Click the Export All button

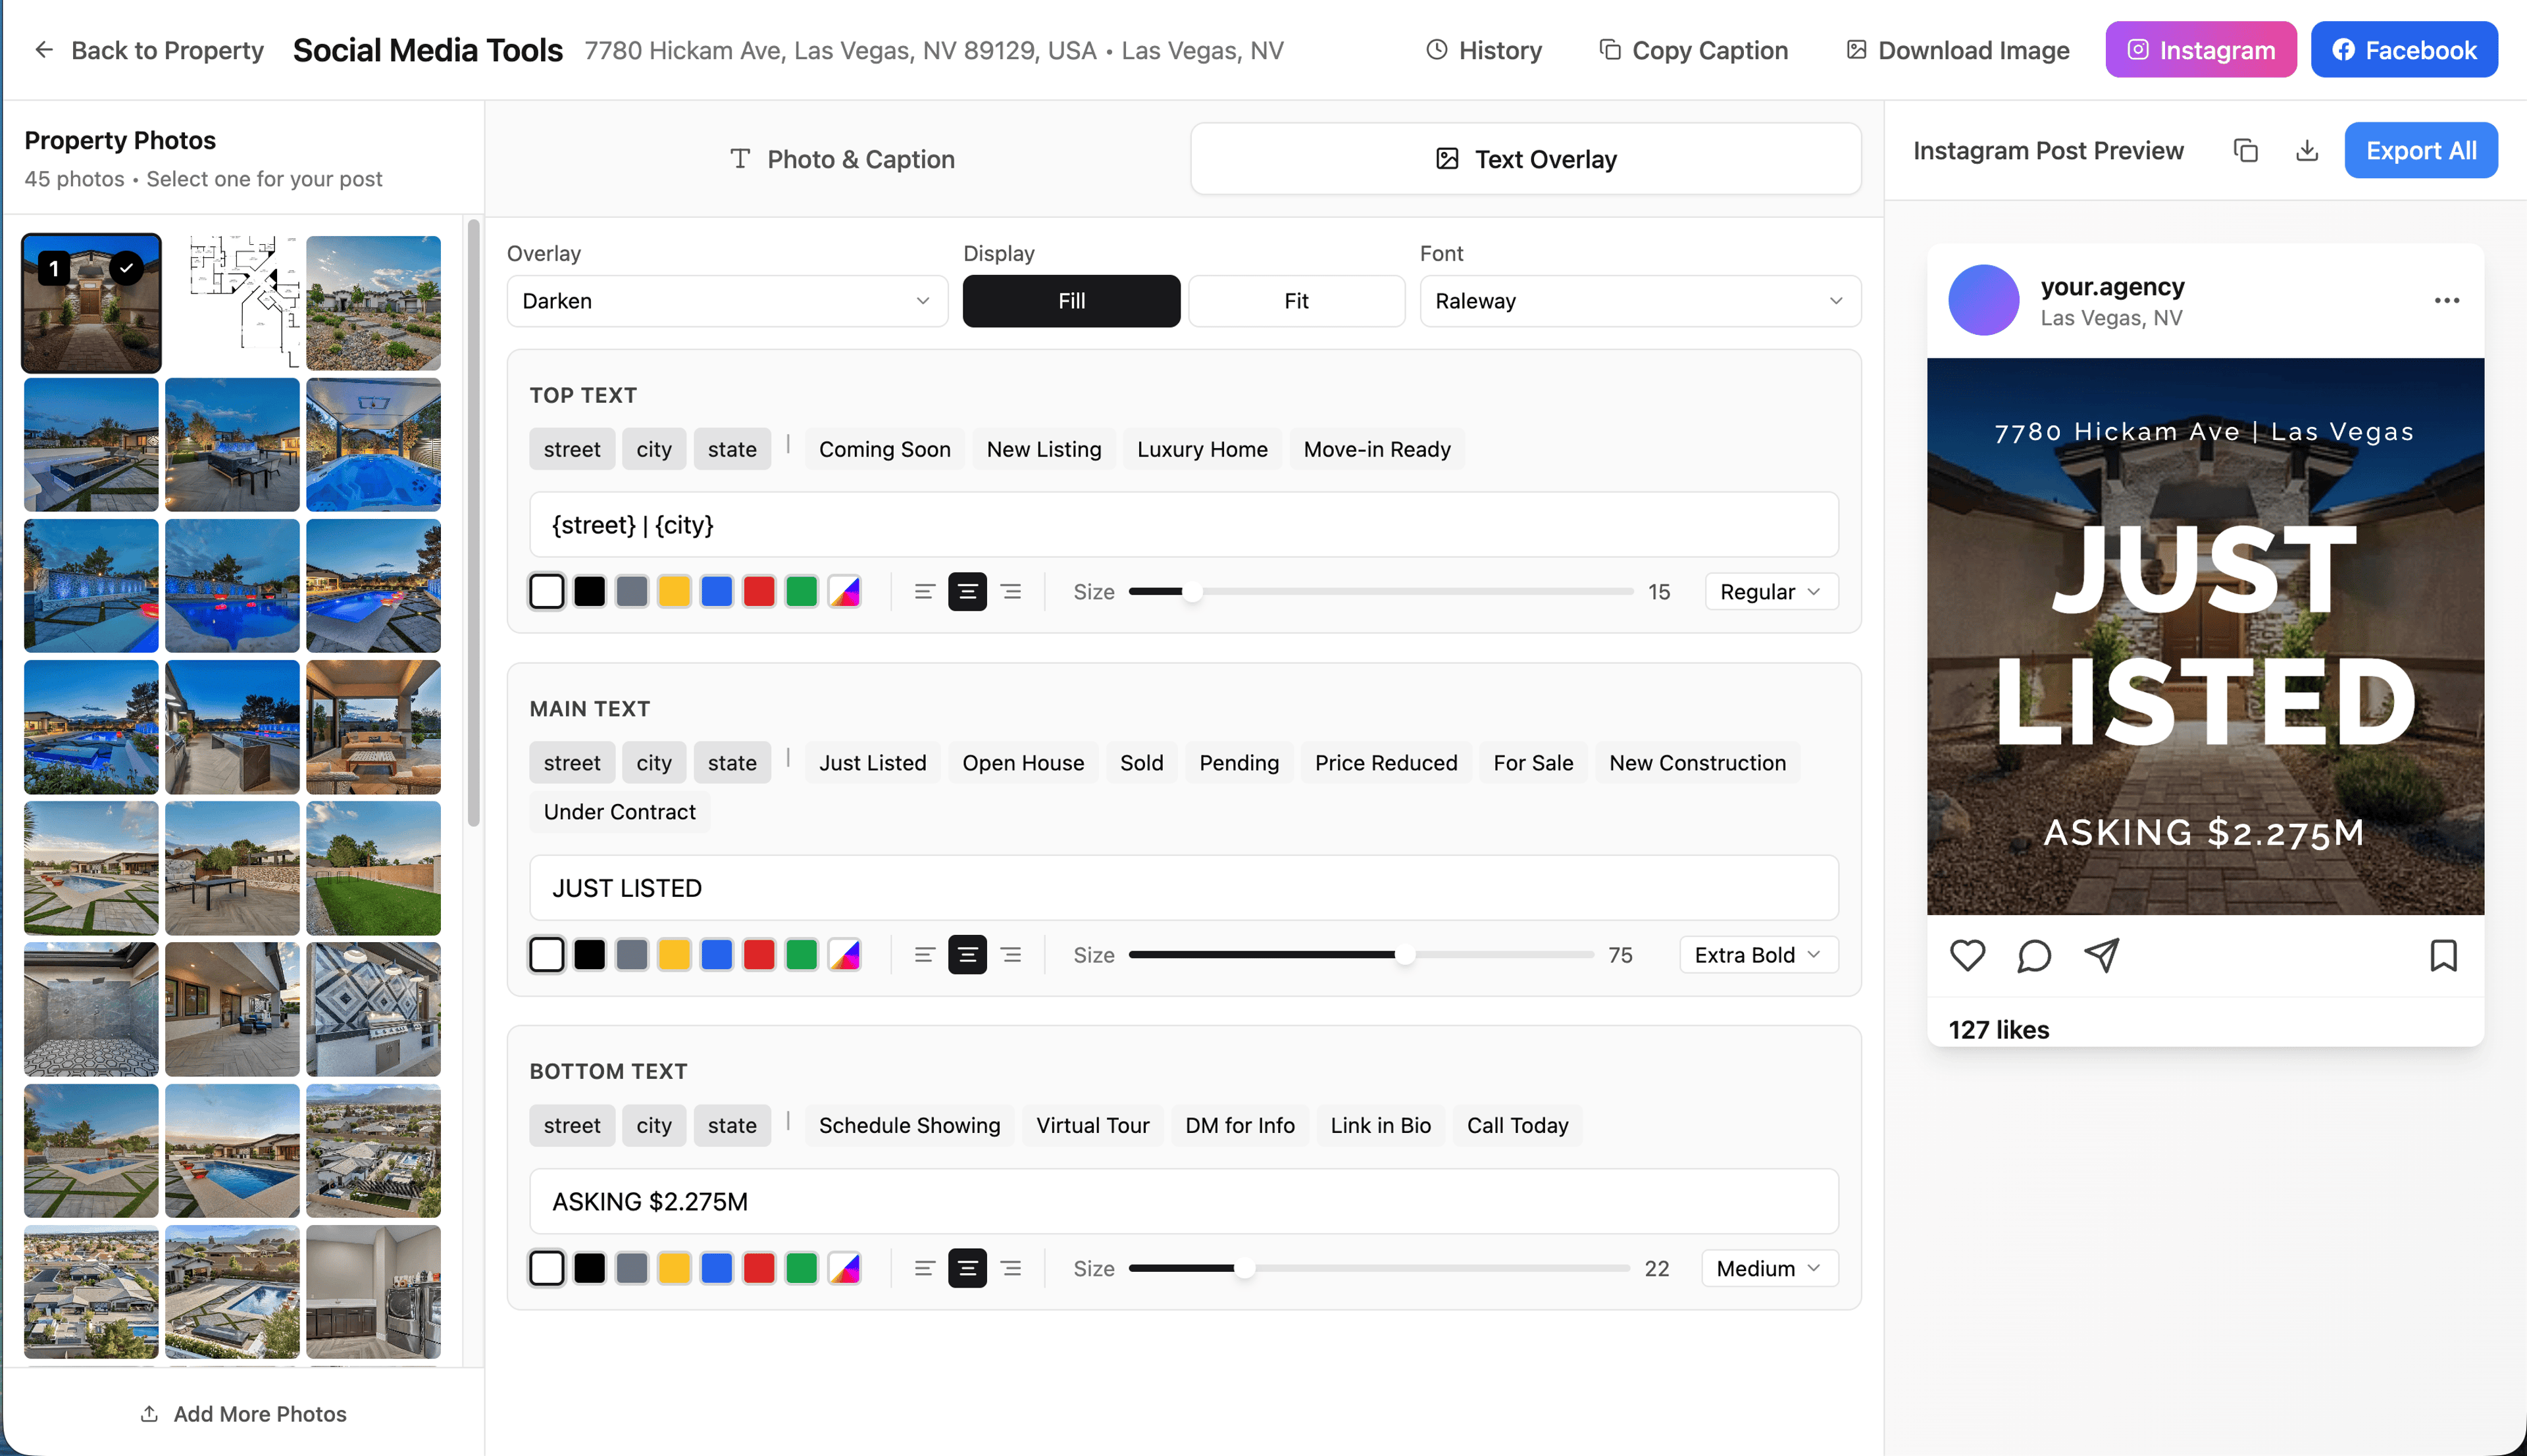[x=2420, y=150]
